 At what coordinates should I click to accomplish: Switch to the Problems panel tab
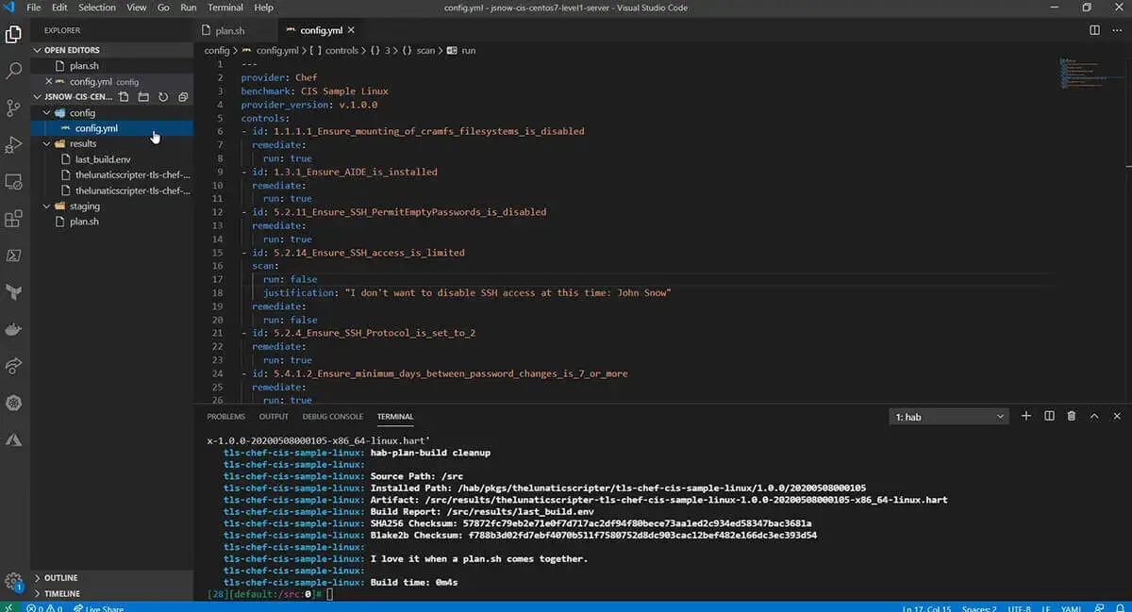pyautogui.click(x=225, y=416)
